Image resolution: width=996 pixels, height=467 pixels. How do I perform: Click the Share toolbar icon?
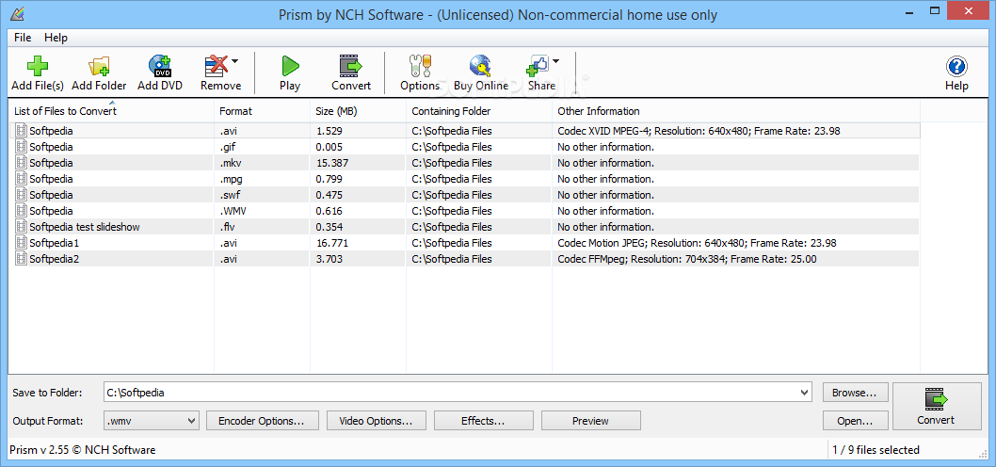[538, 66]
